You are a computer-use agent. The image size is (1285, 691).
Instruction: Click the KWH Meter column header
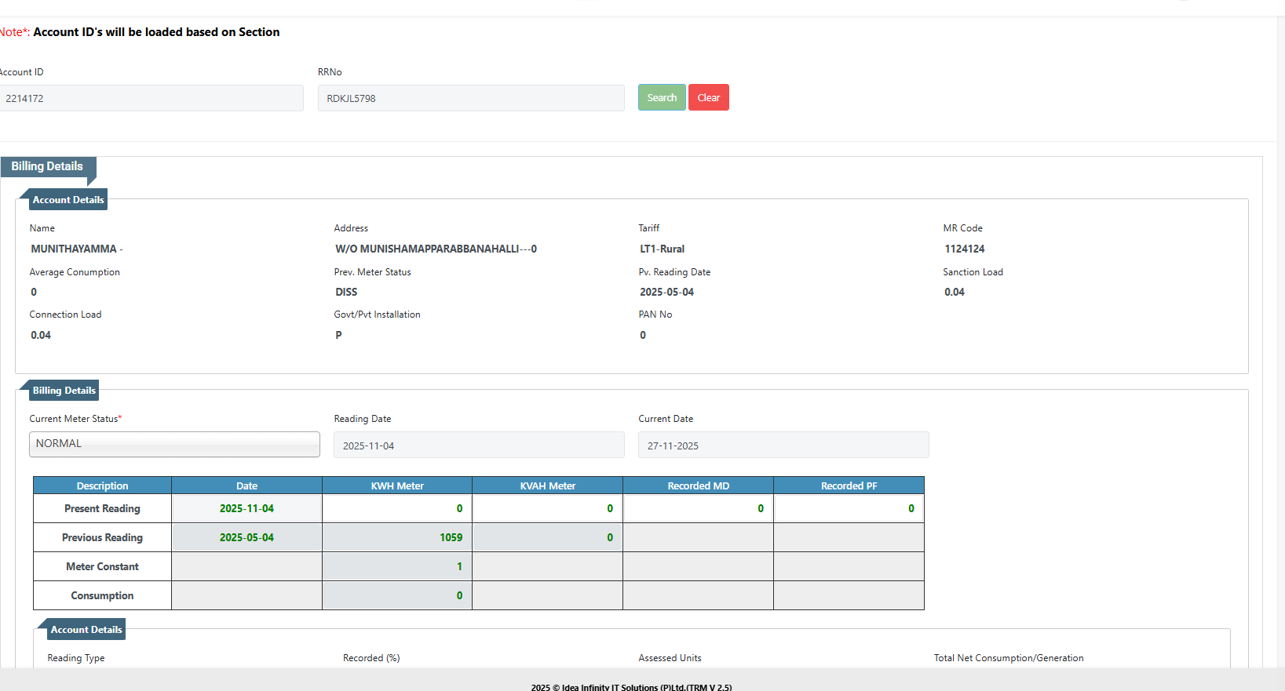[x=397, y=486]
